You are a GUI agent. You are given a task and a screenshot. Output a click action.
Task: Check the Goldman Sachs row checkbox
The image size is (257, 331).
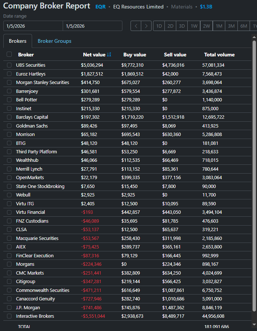(9, 126)
